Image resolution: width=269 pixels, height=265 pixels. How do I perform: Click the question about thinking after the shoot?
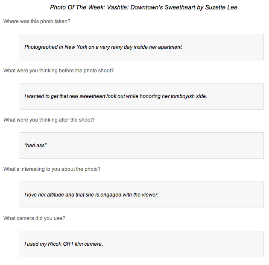(x=49, y=119)
